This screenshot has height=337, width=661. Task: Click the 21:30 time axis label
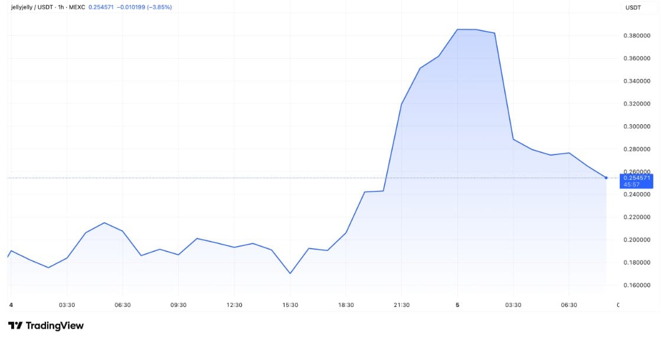[x=401, y=305]
